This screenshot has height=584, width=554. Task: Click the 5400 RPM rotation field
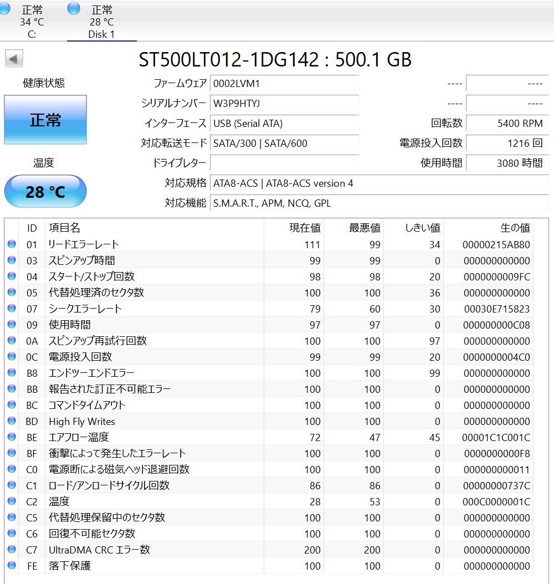pos(507,123)
